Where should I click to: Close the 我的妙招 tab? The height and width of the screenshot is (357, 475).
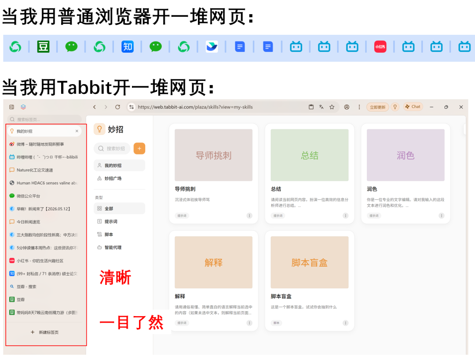pyautogui.click(x=77, y=131)
